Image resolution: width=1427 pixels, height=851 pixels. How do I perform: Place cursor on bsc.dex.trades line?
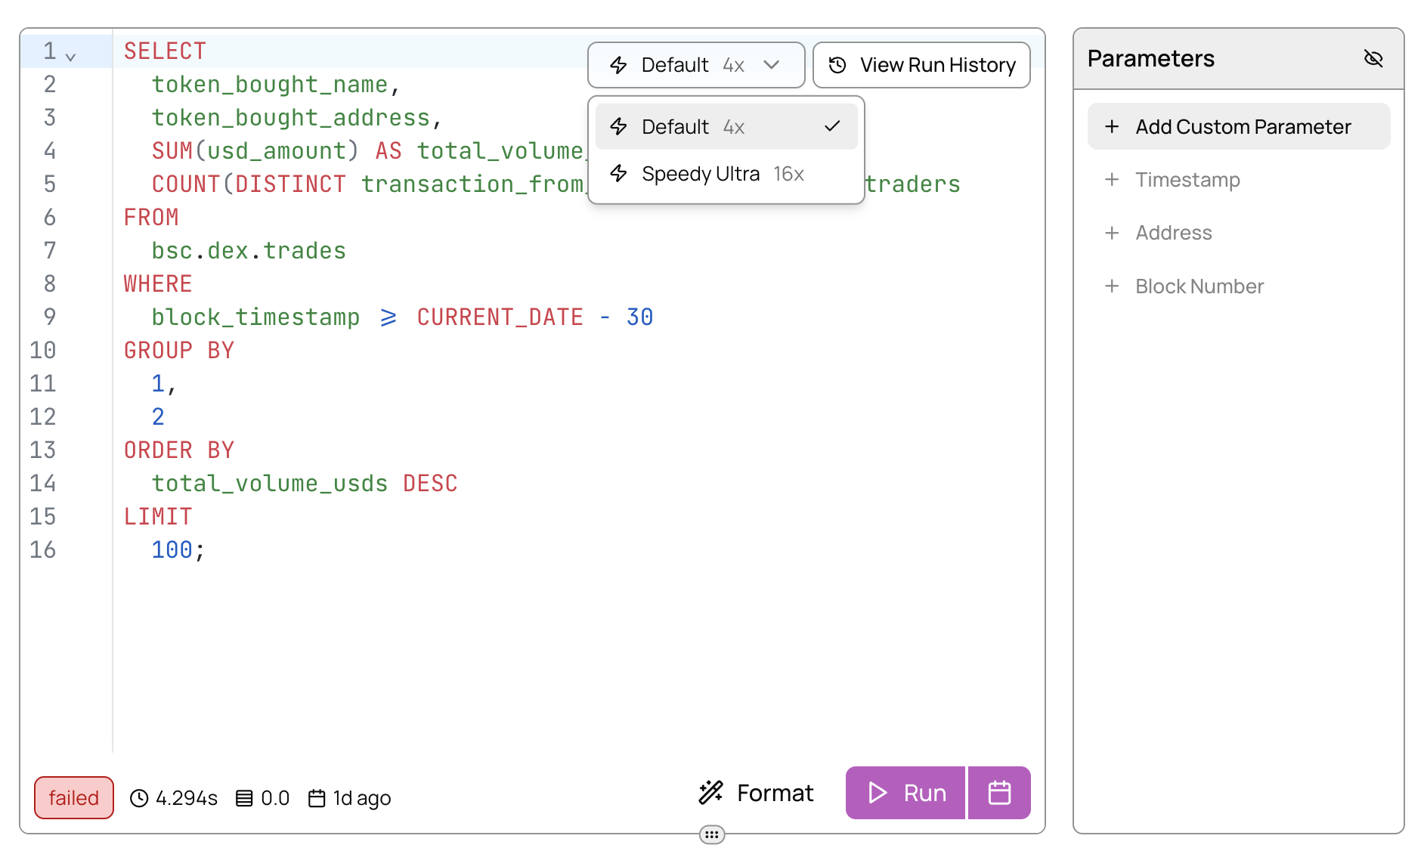click(x=249, y=251)
